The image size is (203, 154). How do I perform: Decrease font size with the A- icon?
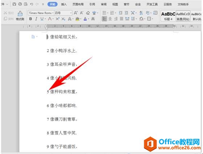coord(82,13)
